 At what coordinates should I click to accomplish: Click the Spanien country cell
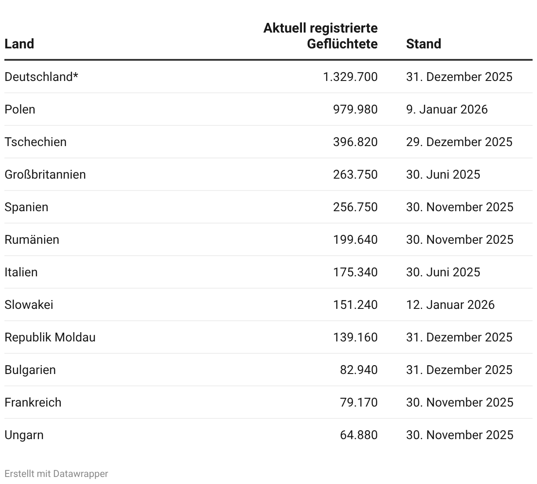pyautogui.click(x=26, y=207)
